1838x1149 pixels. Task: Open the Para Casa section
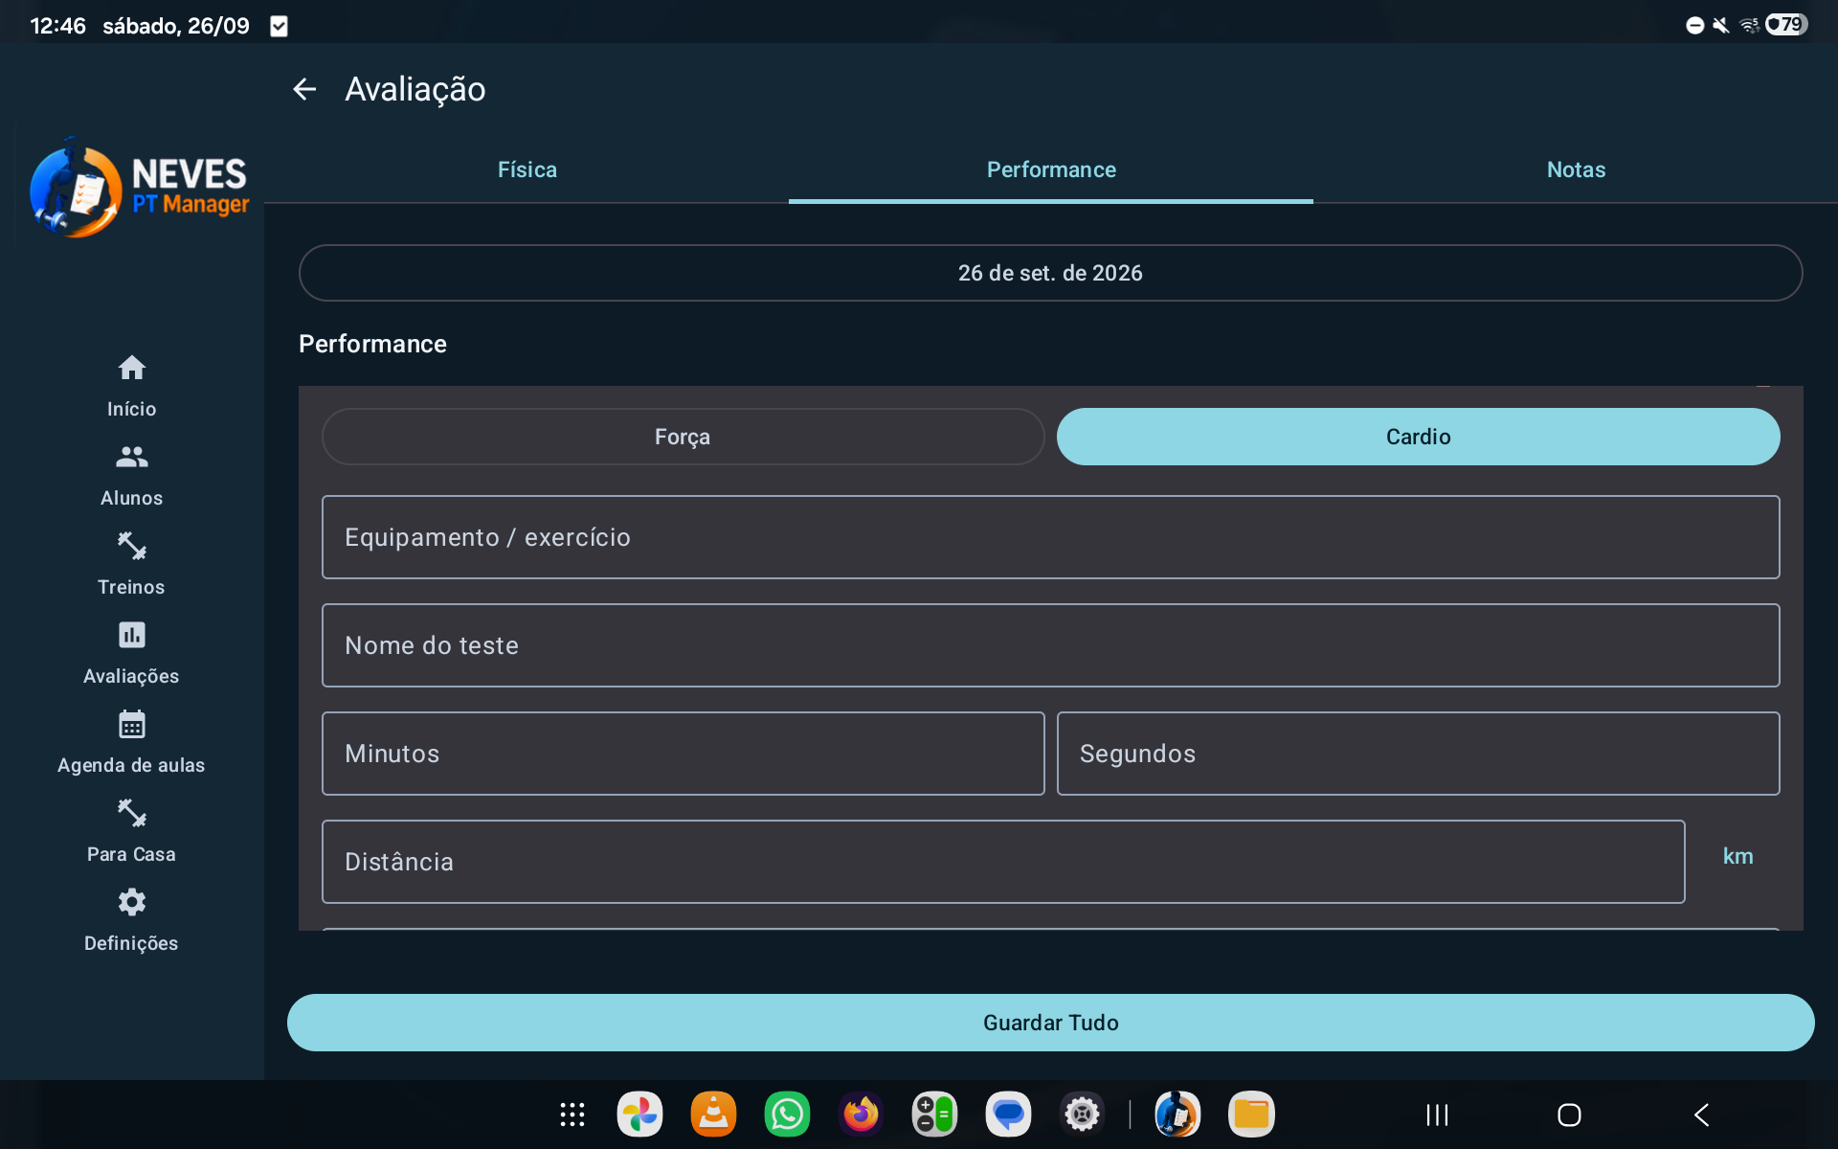(x=131, y=831)
